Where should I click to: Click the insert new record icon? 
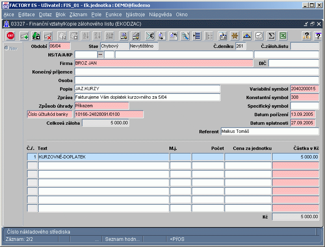[x=24, y=36]
